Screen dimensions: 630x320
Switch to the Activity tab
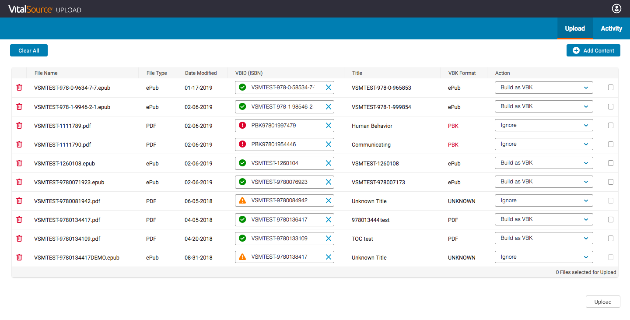(611, 28)
